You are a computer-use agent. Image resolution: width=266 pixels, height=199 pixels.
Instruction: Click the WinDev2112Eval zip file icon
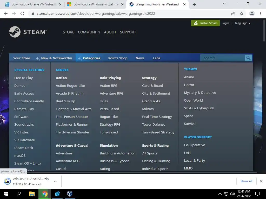(7, 181)
